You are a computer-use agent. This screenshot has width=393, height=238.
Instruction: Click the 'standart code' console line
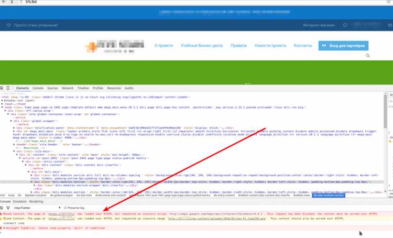[14, 223]
